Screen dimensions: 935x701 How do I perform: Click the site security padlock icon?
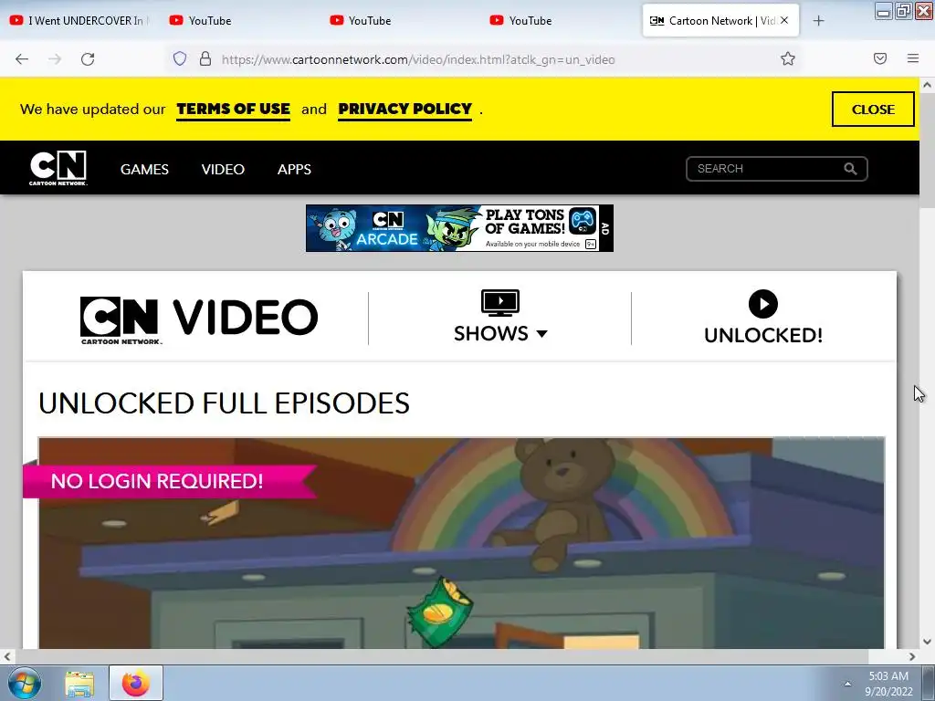click(205, 58)
